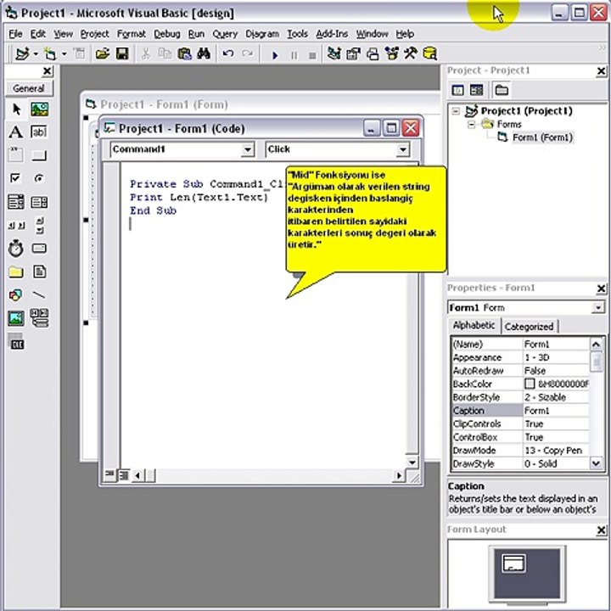Viewport: 611px width, 611px height.
Task: Open Data View Window from the toolbar
Action: pyautogui.click(x=429, y=53)
